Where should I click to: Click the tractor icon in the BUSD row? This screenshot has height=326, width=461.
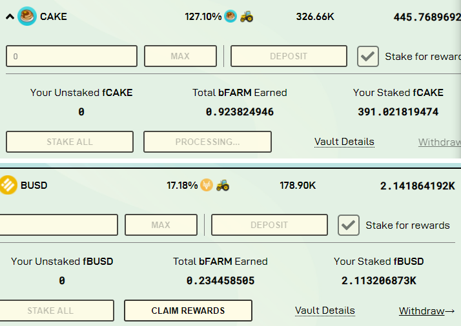223,185
